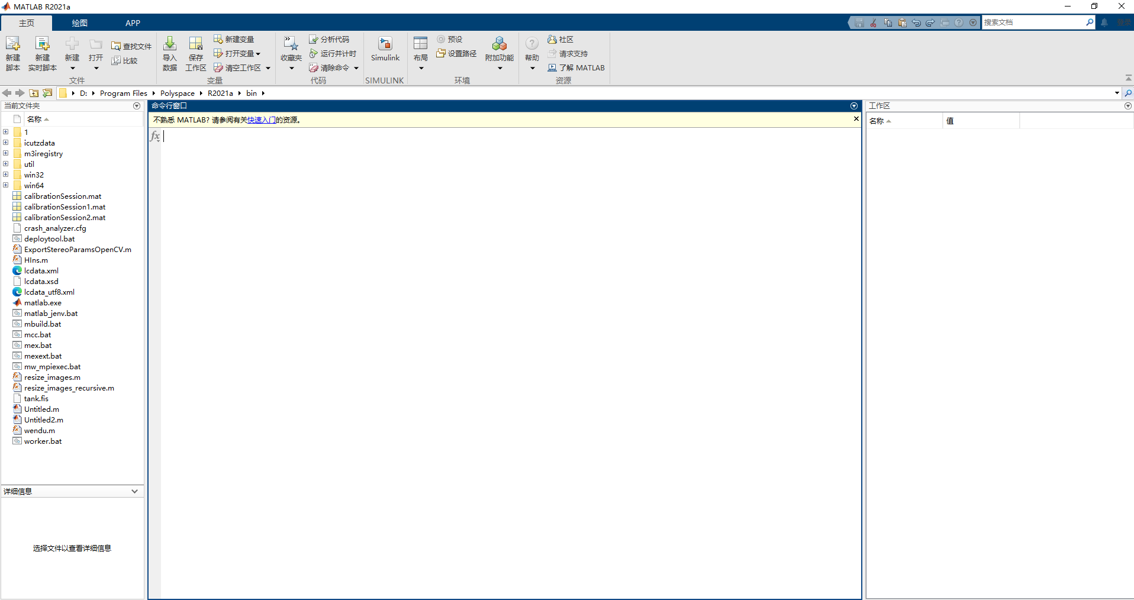1134x600 pixels.
Task: Open the Clear Commands (清除命令) dropdown arrow
Action: [x=356, y=68]
